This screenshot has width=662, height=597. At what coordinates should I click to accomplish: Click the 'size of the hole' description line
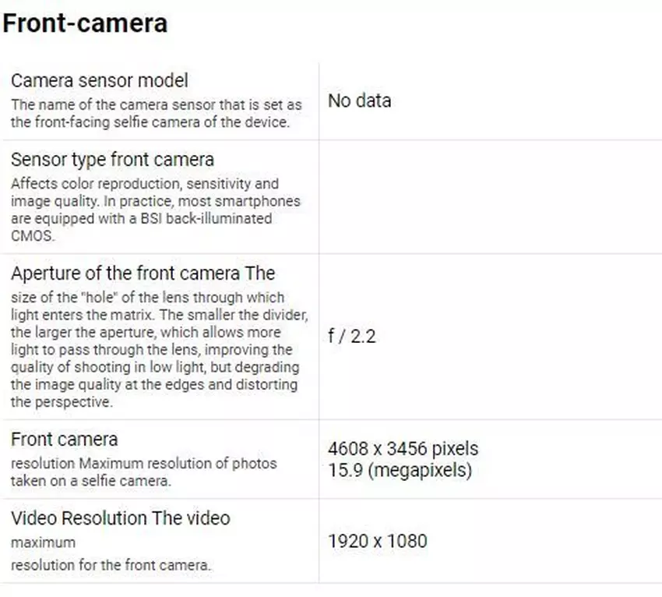click(147, 298)
